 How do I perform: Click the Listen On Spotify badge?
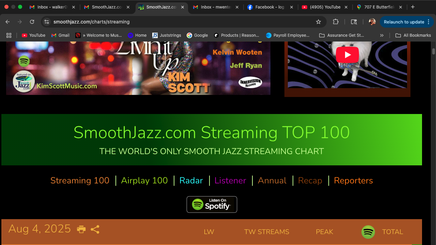click(212, 205)
